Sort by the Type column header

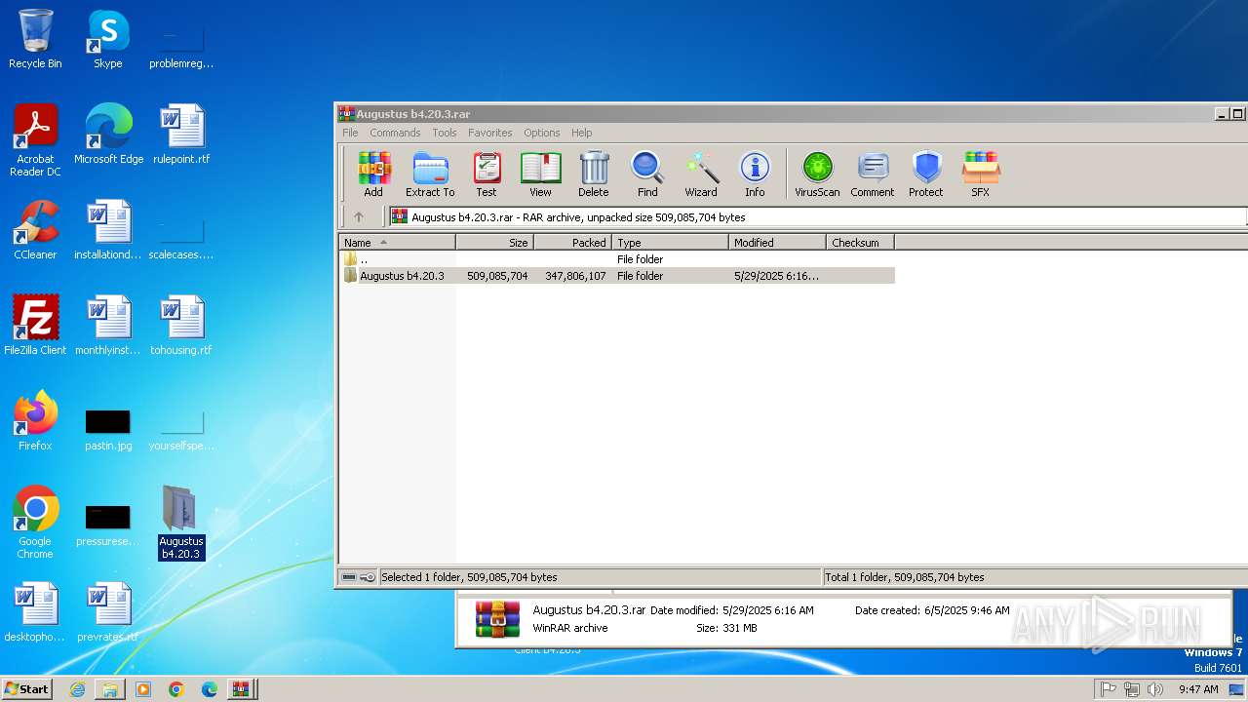coord(671,243)
